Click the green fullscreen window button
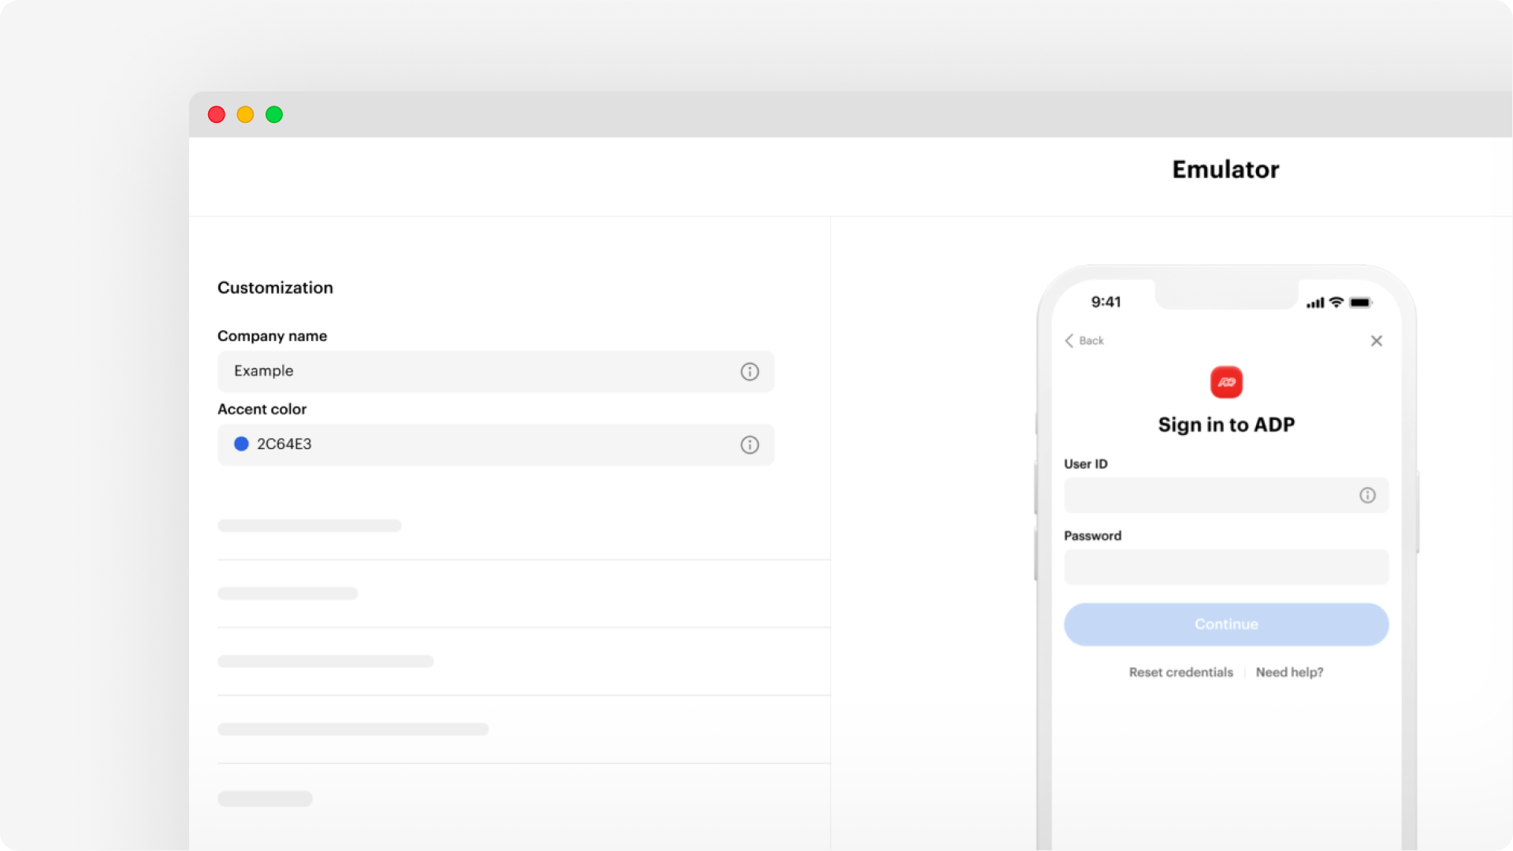This screenshot has height=851, width=1513. (x=274, y=115)
